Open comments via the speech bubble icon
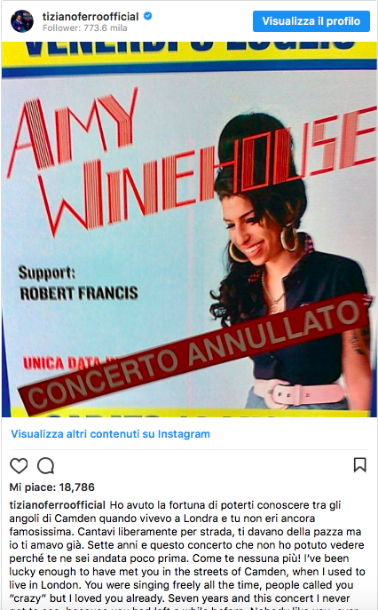This screenshot has height=610, width=378. coord(46,465)
